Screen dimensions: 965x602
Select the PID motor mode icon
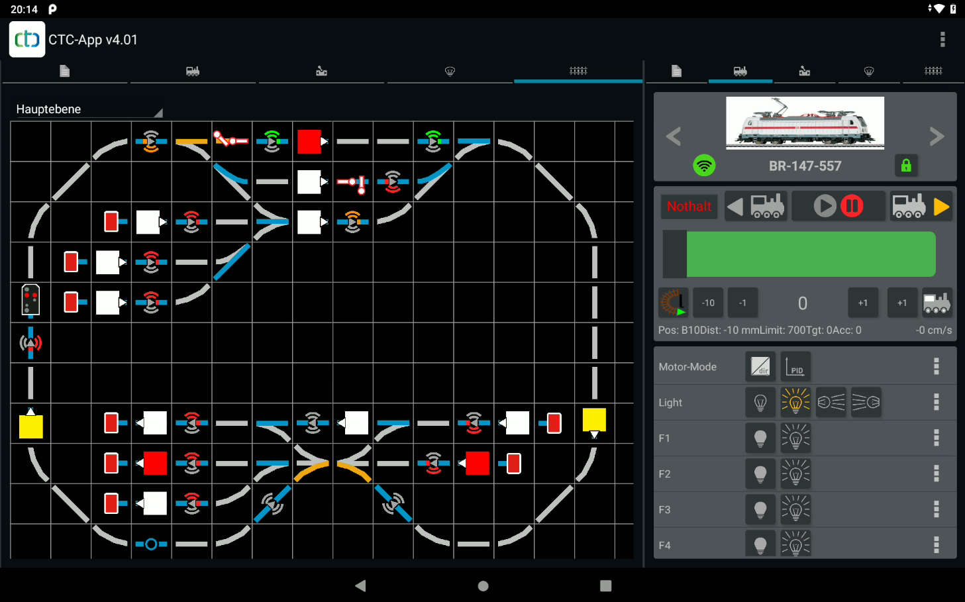pos(795,366)
